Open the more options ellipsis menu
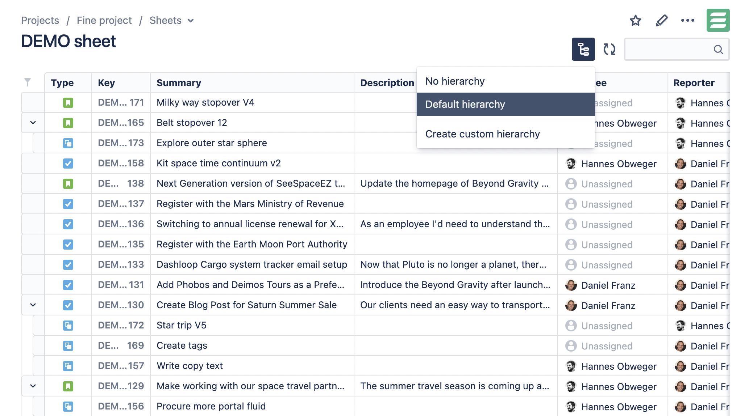This screenshot has width=753, height=416. tap(687, 21)
